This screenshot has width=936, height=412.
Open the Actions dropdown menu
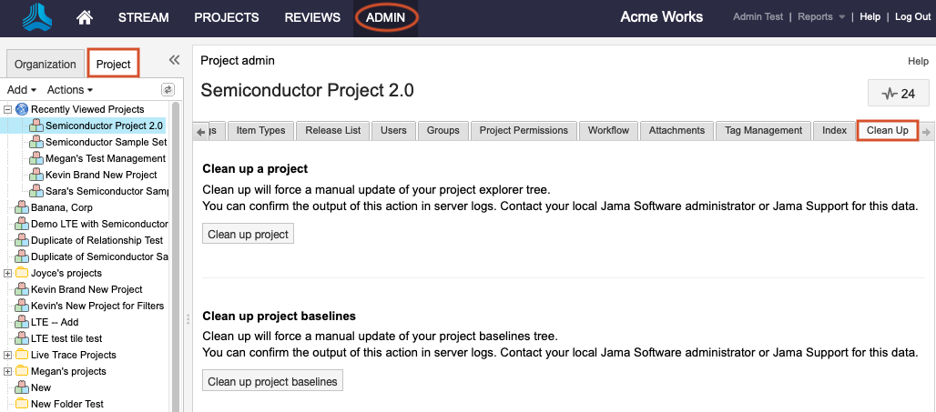click(x=70, y=90)
